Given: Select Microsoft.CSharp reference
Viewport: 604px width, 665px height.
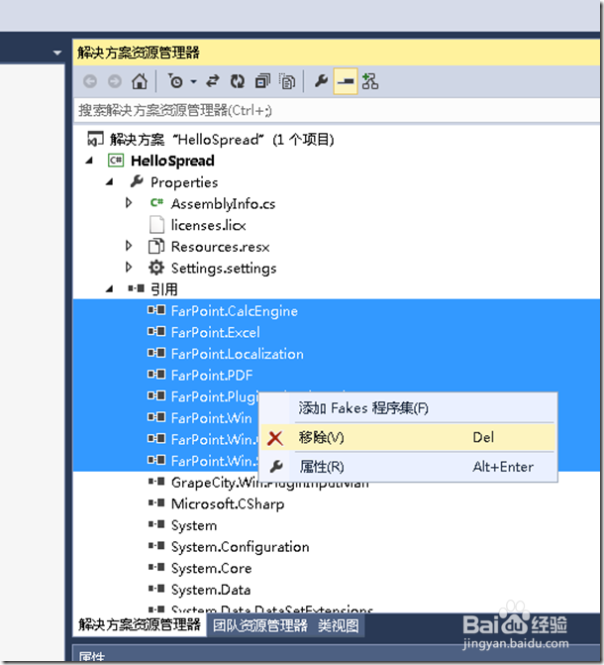Looking at the screenshot, I should pyautogui.click(x=228, y=504).
